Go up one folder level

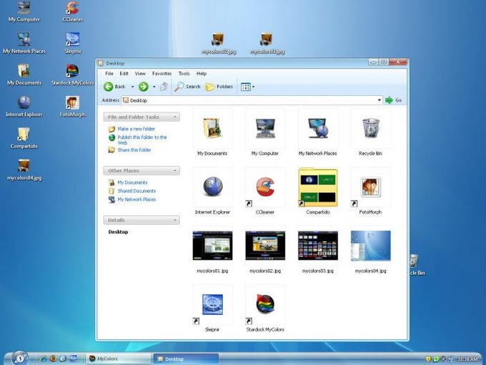point(164,87)
